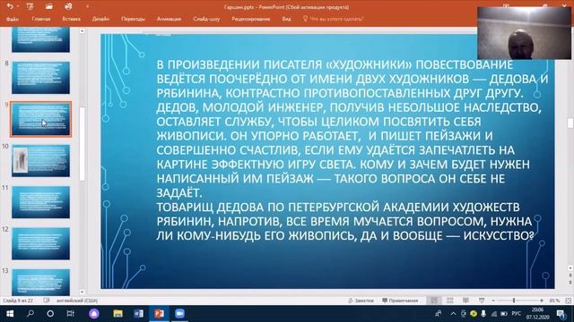Image resolution: width=574 pixels, height=322 pixels.
Task: Click the main editing area vertical scrollbar thumb
Action: click(570, 123)
